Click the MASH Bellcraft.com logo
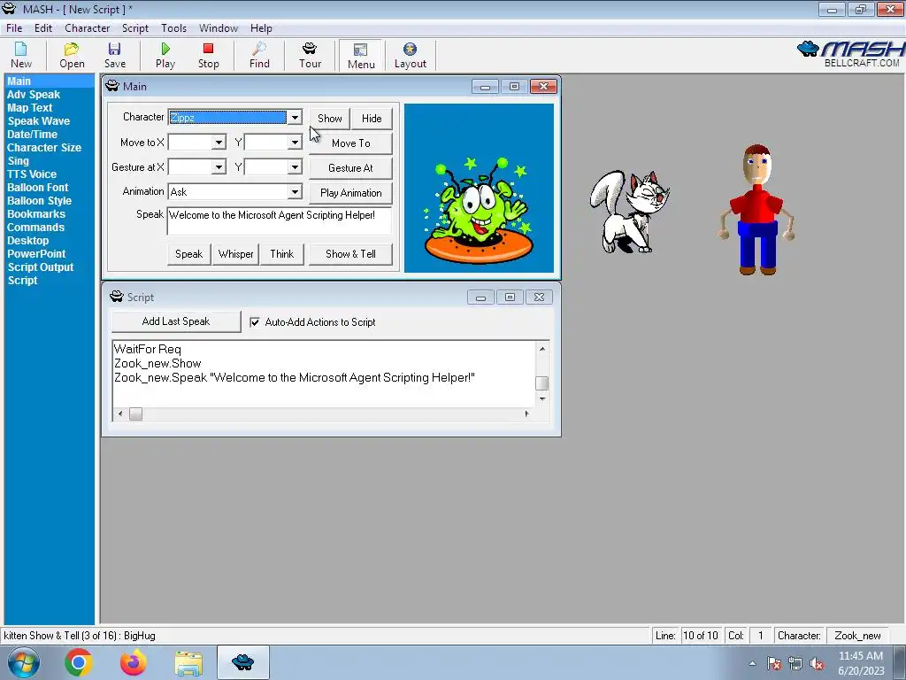The height and width of the screenshot is (680, 906). point(850,54)
